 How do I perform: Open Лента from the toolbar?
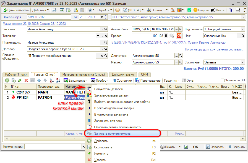point(218,10)
